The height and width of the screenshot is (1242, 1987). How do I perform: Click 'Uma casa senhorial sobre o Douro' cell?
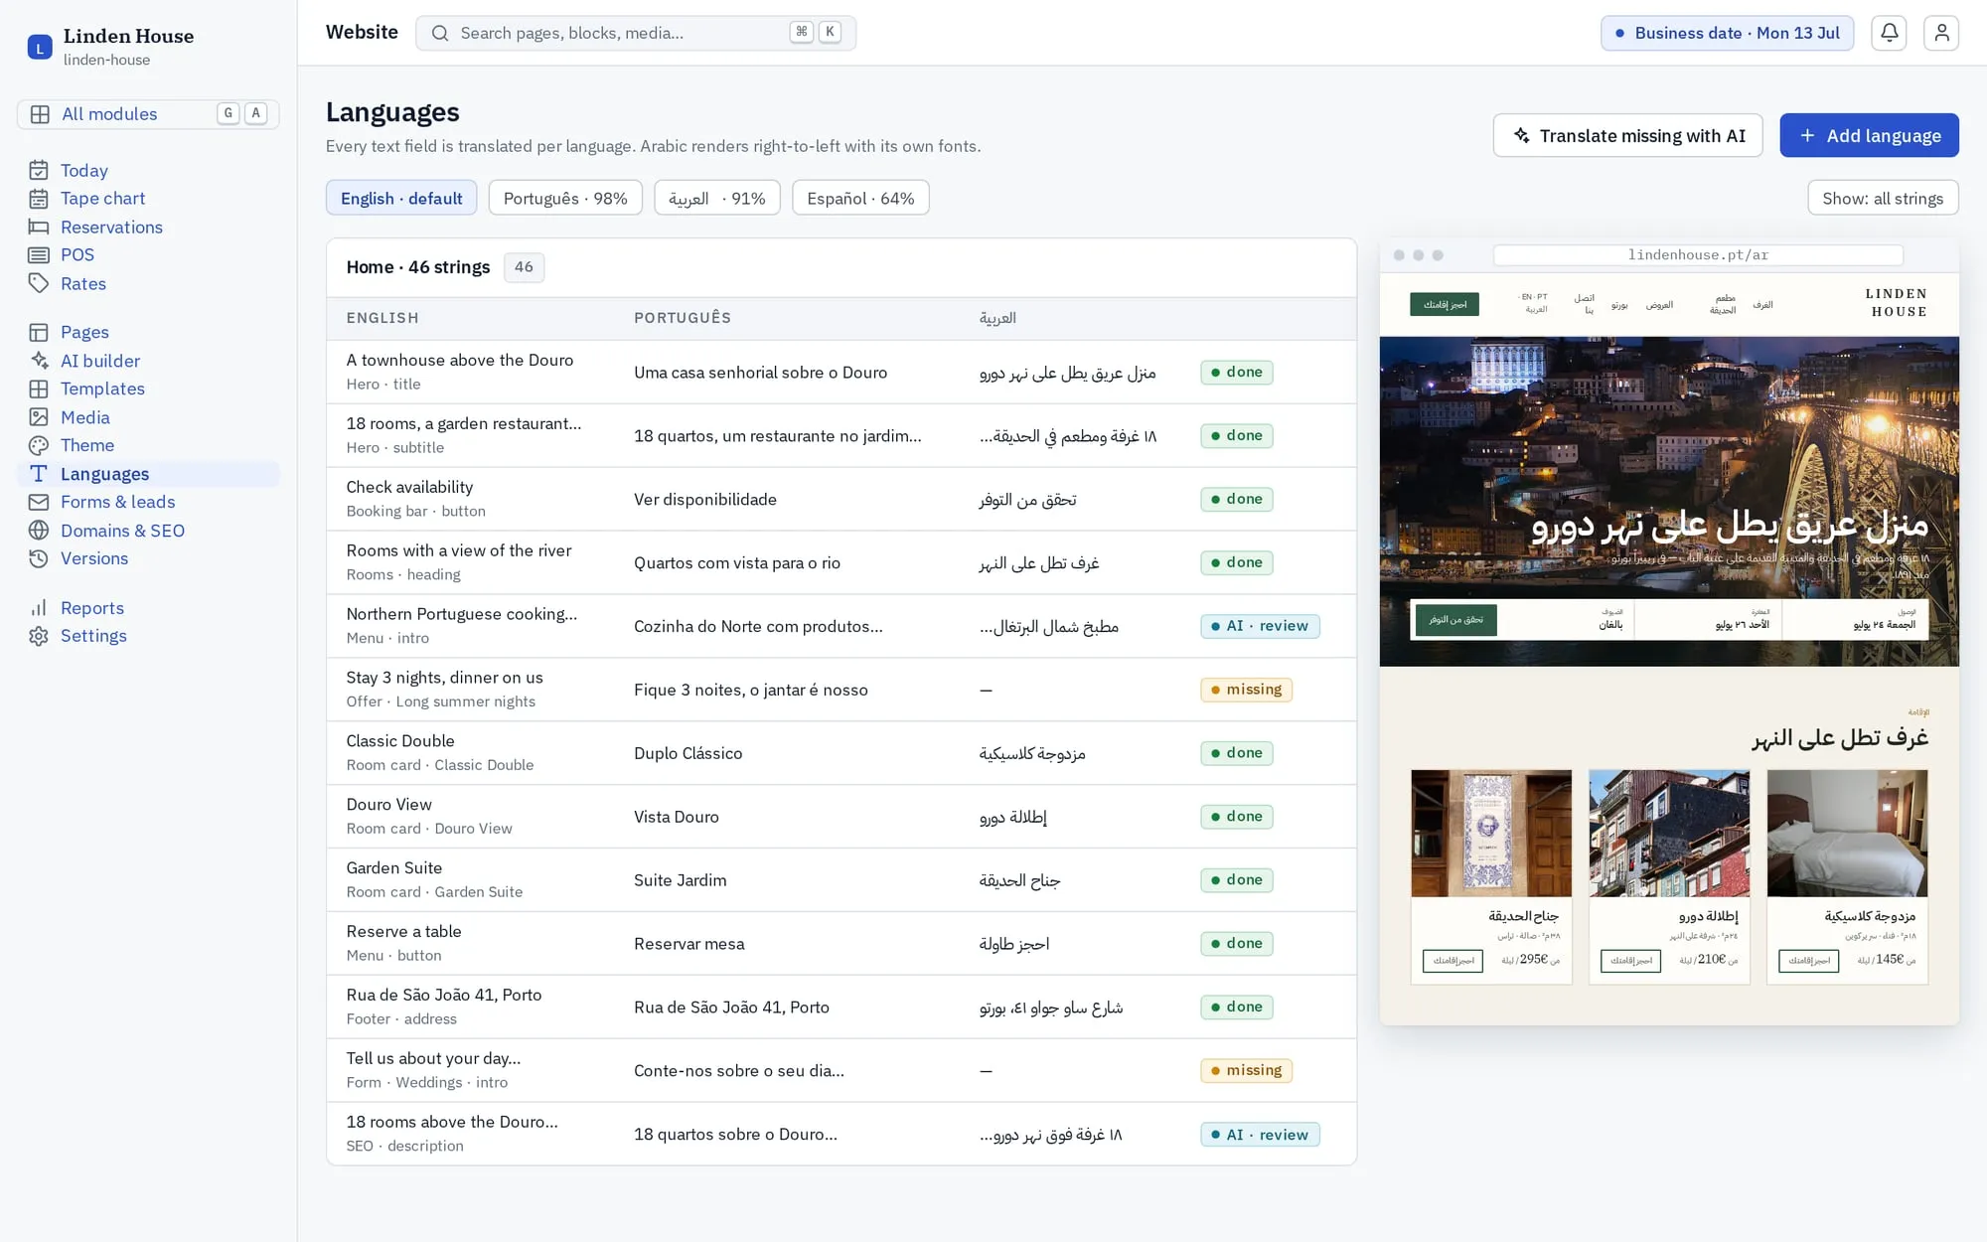tap(760, 373)
